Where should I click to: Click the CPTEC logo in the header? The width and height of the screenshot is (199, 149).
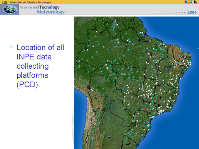pos(9,10)
